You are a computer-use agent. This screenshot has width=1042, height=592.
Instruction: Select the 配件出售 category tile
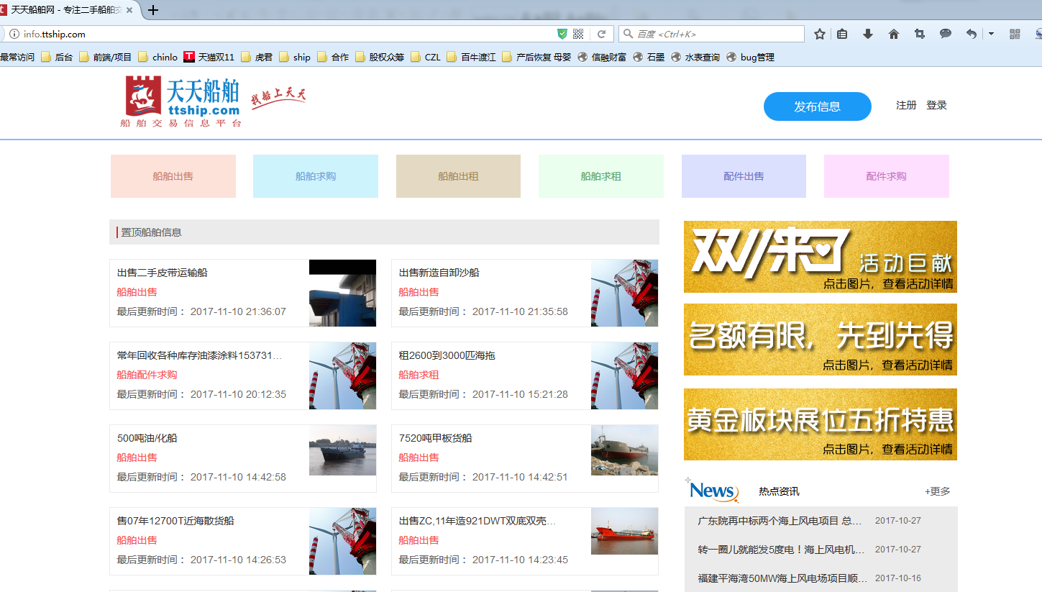(744, 176)
